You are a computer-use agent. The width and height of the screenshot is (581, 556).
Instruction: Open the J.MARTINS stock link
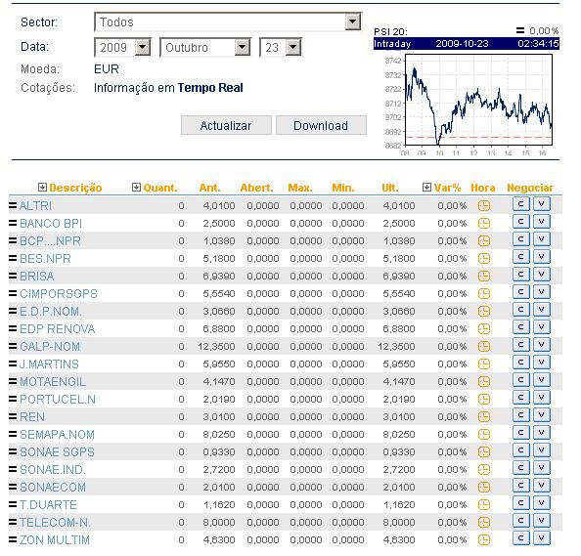(x=49, y=364)
